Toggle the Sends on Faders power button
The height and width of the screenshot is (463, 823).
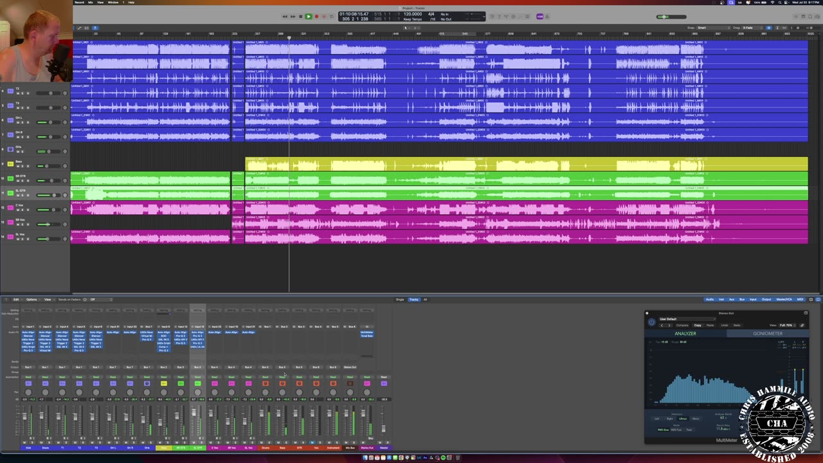pos(85,300)
